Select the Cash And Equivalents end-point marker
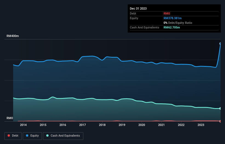This screenshot has height=144, width=225. [x=220, y=108]
